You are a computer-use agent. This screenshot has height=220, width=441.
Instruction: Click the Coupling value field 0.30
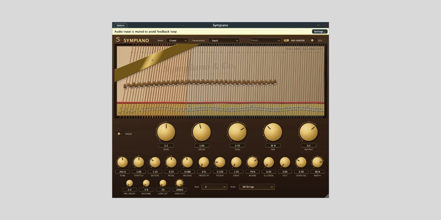301,172
